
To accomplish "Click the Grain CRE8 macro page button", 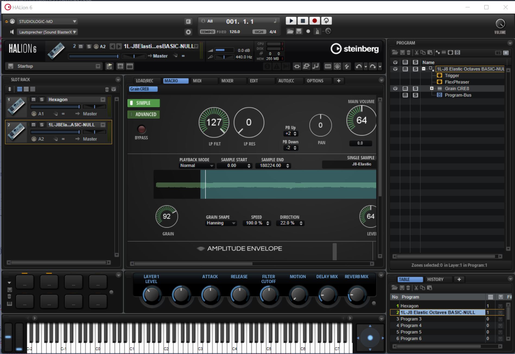I will pos(143,89).
